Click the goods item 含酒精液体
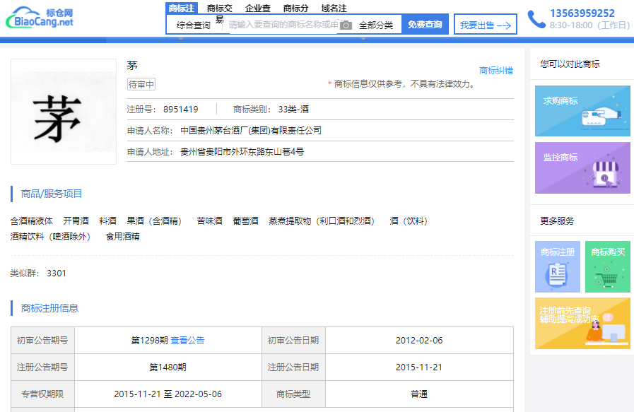This screenshot has width=634, height=412. tap(32, 220)
